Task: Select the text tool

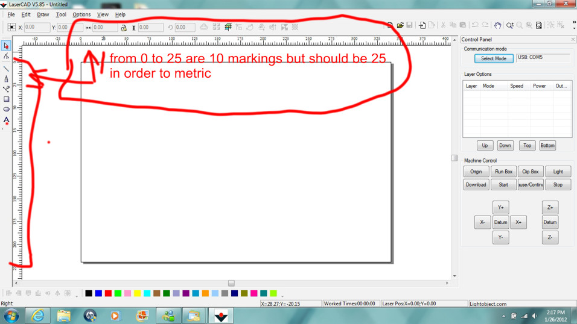Action: tap(6, 120)
